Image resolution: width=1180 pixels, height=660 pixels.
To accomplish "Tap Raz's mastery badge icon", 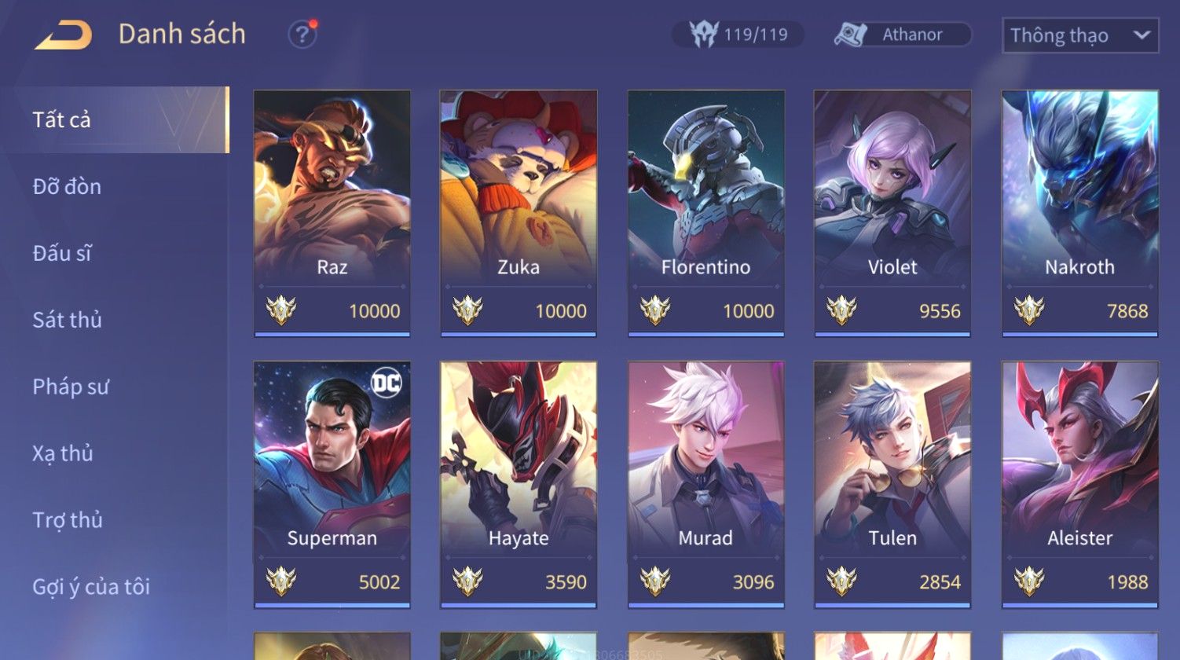I will [280, 310].
